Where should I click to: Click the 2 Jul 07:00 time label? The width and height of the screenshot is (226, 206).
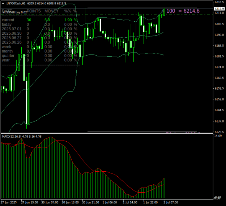click(x=171, y=202)
